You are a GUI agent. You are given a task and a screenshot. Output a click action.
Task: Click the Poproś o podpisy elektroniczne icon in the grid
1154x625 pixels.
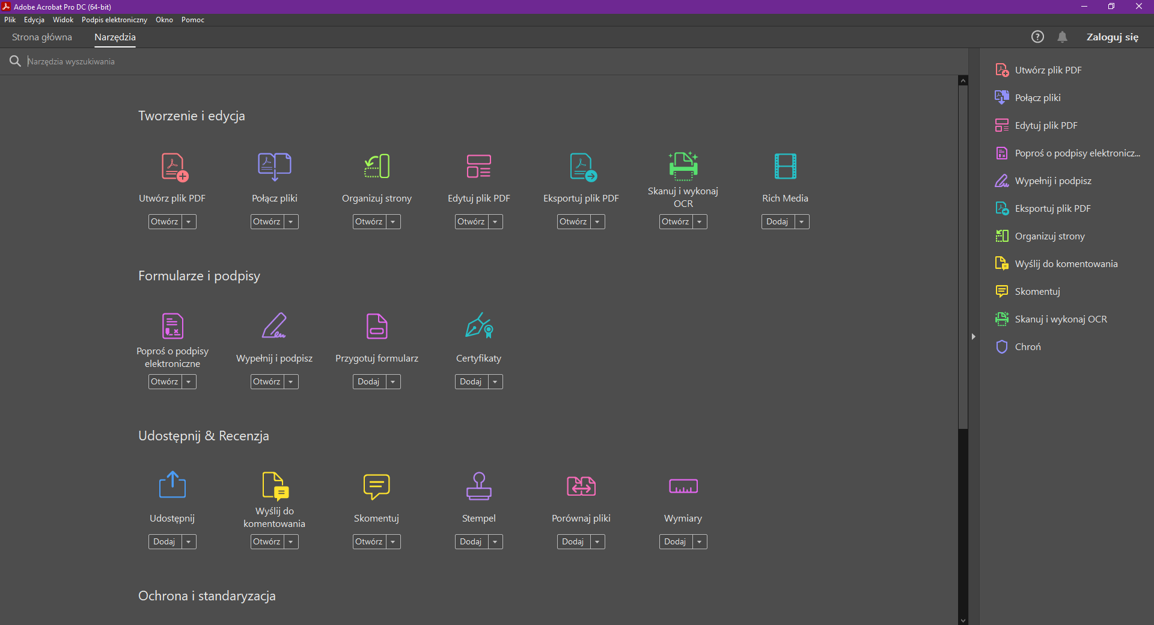[x=172, y=326]
